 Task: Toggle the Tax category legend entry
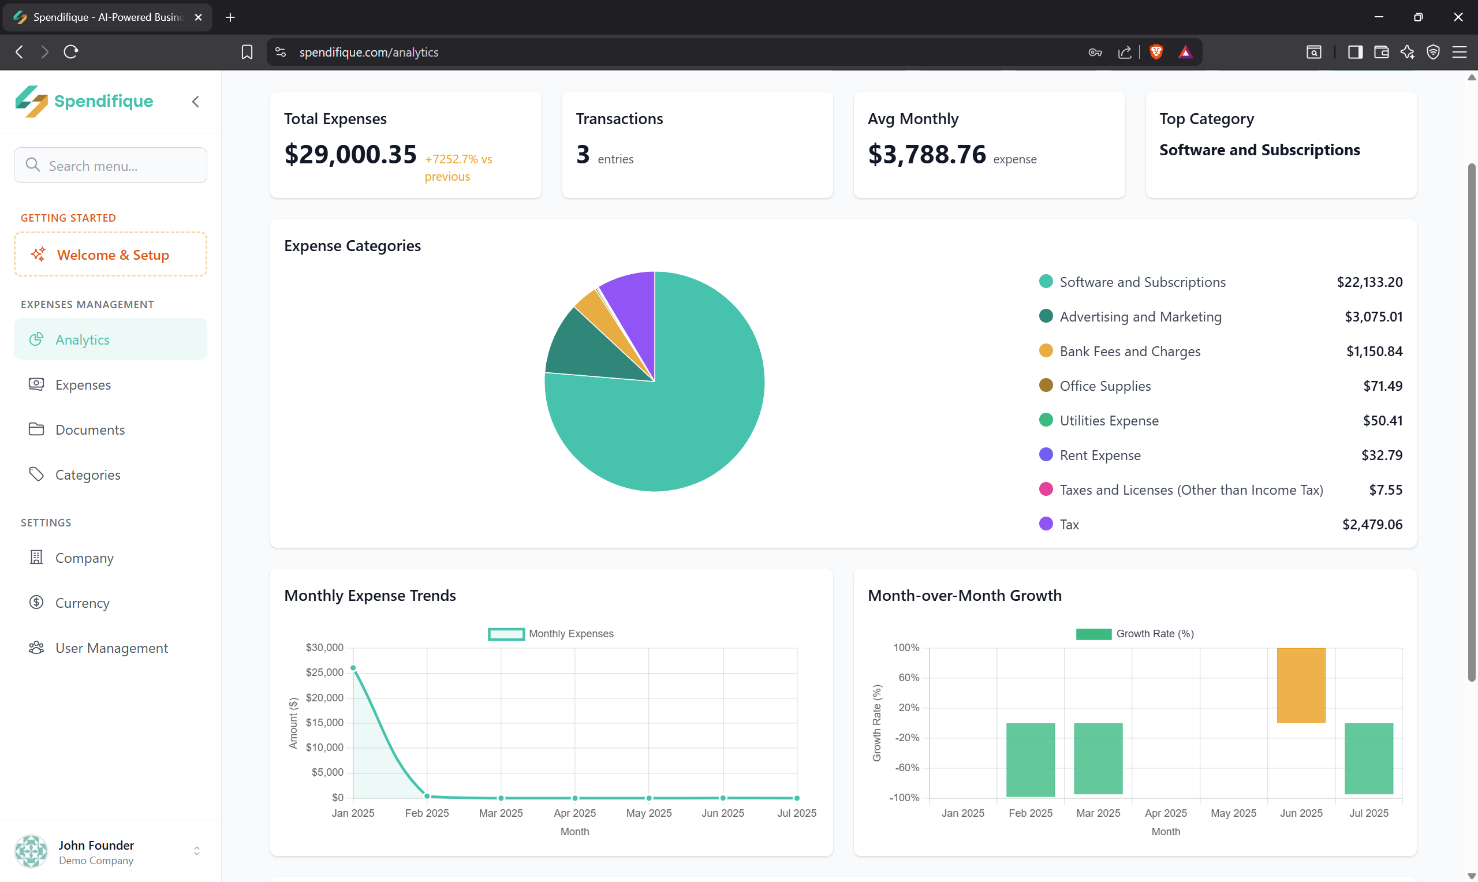point(1068,524)
